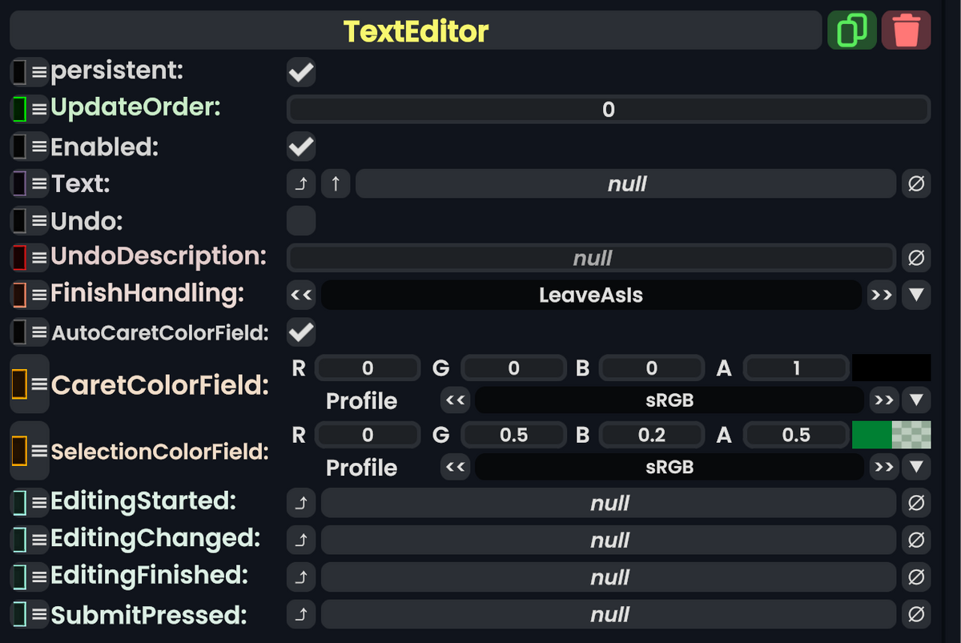Click the impulse arrow beside EditingStarted
This screenshot has width=961, height=643.
point(301,502)
